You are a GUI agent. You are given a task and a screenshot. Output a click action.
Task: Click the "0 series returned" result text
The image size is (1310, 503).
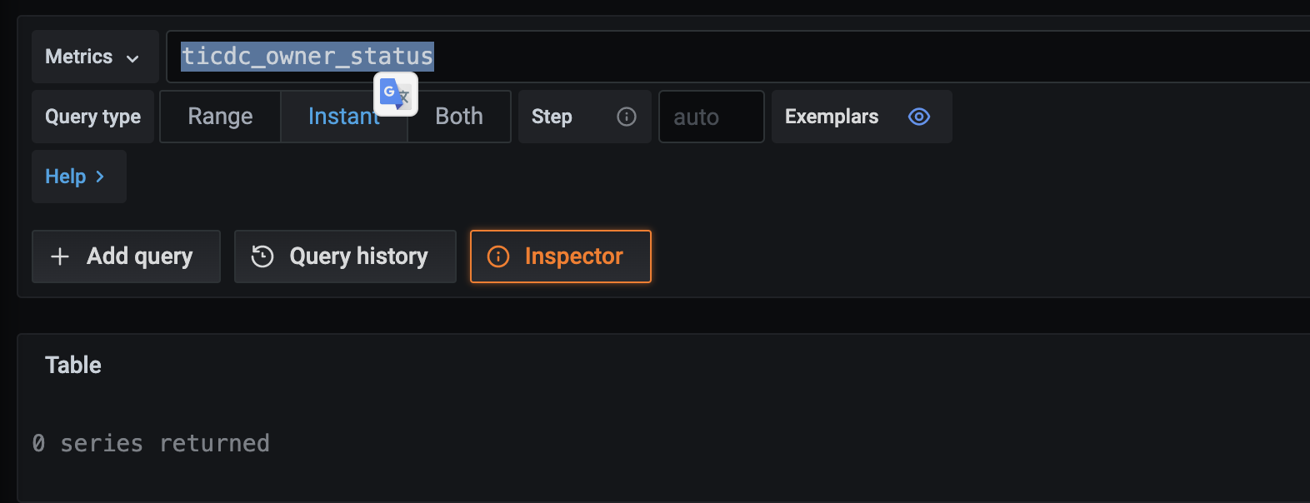[151, 443]
